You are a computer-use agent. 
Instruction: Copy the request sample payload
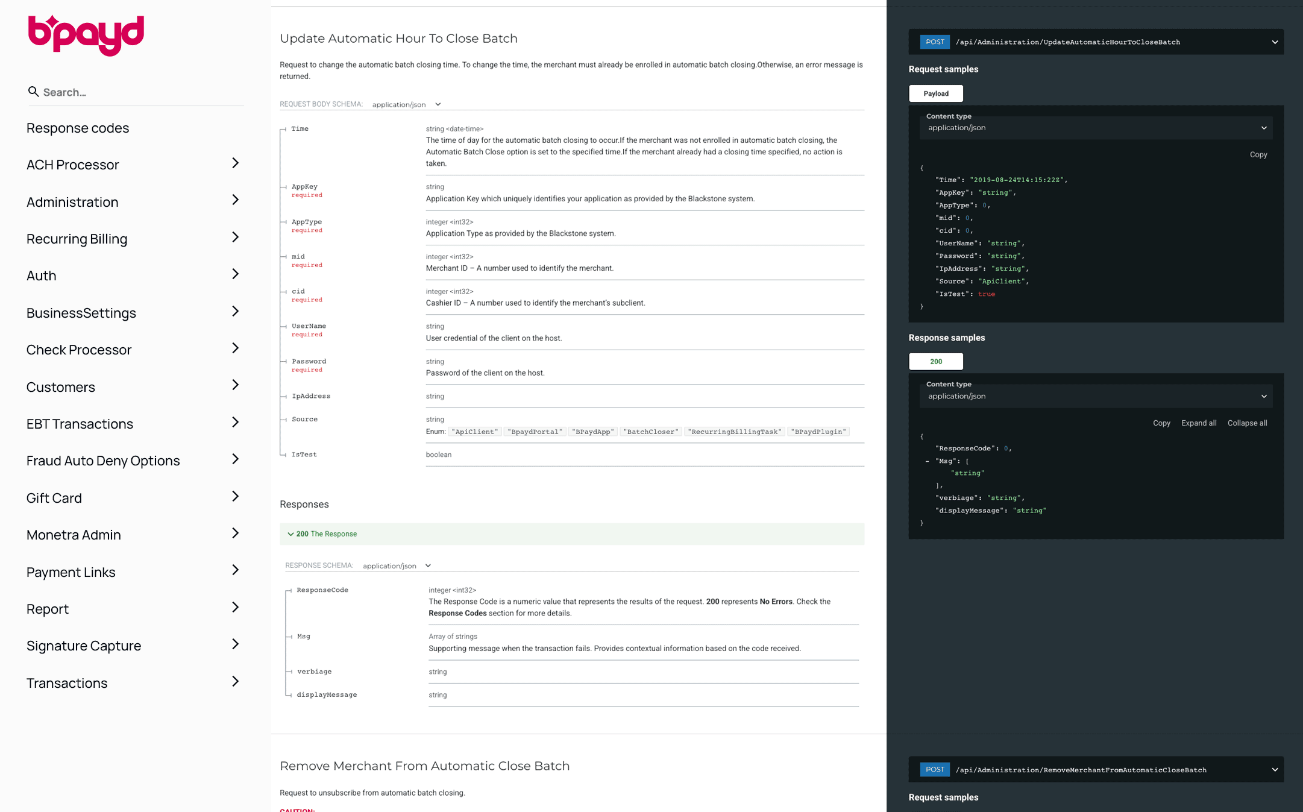[1258, 154]
